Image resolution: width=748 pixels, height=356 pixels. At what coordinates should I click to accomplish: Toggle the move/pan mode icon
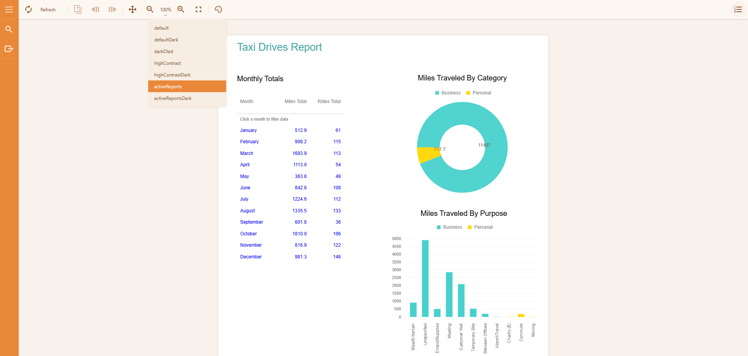(x=133, y=9)
